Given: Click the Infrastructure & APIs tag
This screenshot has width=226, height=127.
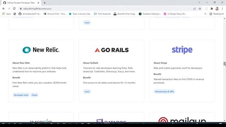Looking at the screenshot, I should click(165, 92).
